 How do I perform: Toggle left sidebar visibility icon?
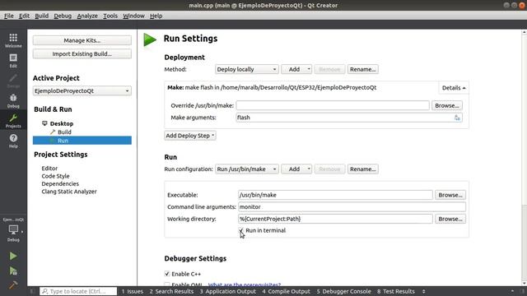coord(32,291)
